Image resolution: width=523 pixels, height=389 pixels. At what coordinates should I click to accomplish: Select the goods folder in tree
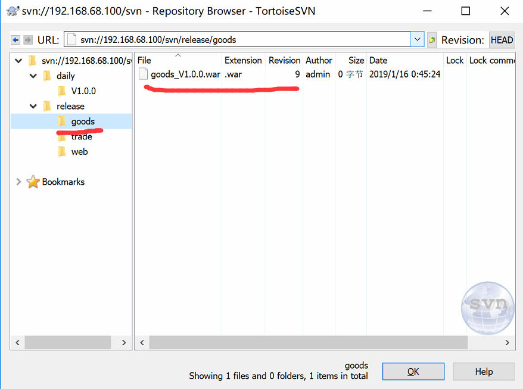point(83,122)
